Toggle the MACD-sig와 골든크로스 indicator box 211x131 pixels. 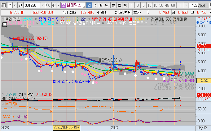pyautogui.click(x=103, y=23)
